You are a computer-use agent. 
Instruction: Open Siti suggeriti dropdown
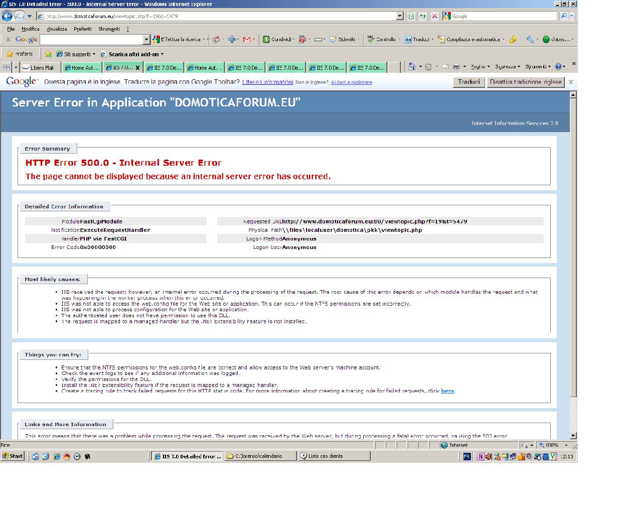[x=75, y=54]
